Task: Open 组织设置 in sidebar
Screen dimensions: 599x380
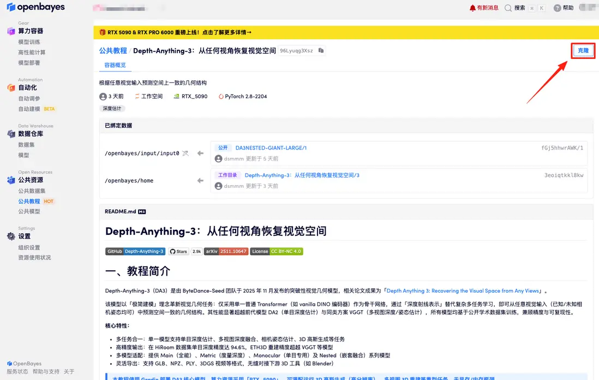Action: (x=29, y=248)
